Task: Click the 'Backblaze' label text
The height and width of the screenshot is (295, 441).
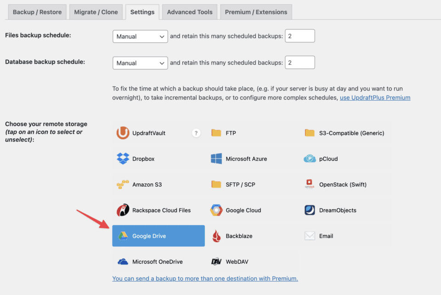Action: 239,236
